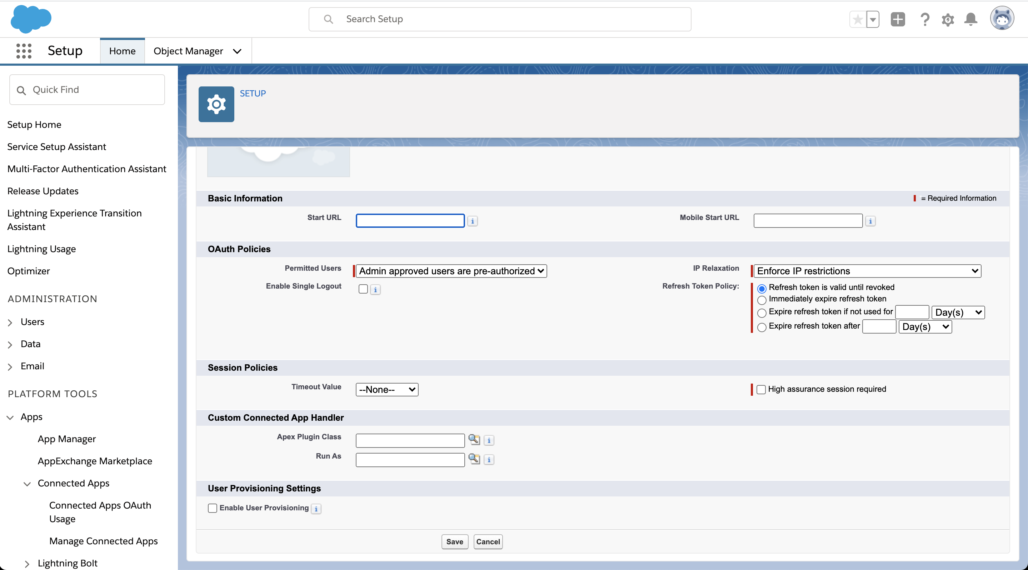The height and width of the screenshot is (570, 1028).
Task: Check the Enable Single Logout checkbox
Action: click(x=363, y=289)
